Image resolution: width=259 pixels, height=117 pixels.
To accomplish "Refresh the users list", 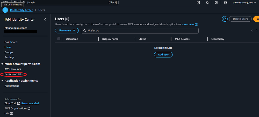I will coord(225,19).
